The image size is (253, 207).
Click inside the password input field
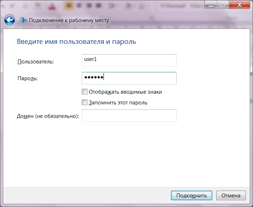tap(129, 78)
